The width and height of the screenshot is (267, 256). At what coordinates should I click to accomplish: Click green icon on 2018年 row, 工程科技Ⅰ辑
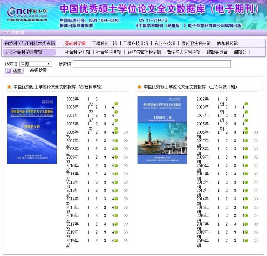(x=246, y=232)
